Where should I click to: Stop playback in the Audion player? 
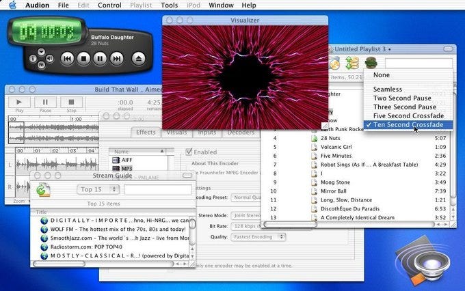click(83, 59)
